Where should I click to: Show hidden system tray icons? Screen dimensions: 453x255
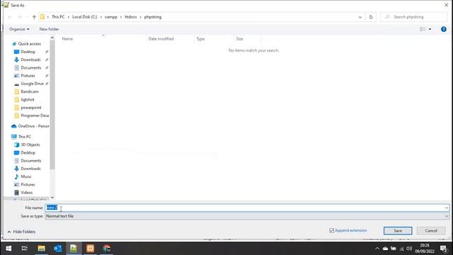(377, 249)
